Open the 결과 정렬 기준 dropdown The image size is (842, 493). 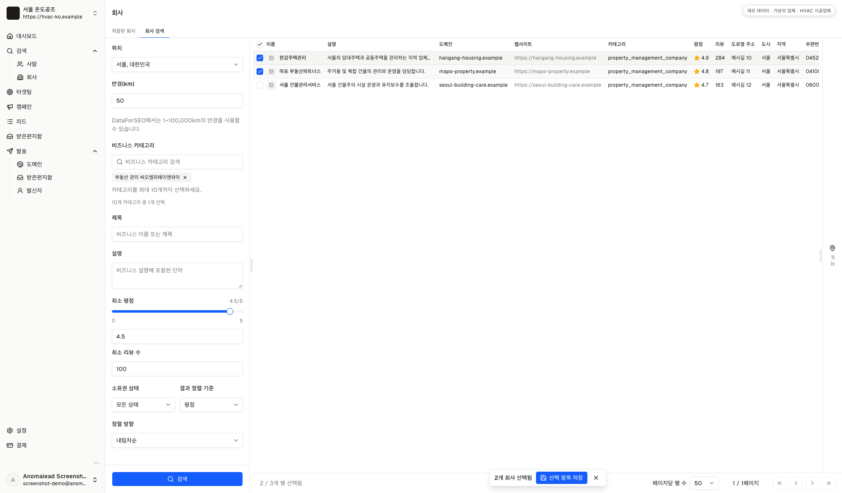[211, 405]
